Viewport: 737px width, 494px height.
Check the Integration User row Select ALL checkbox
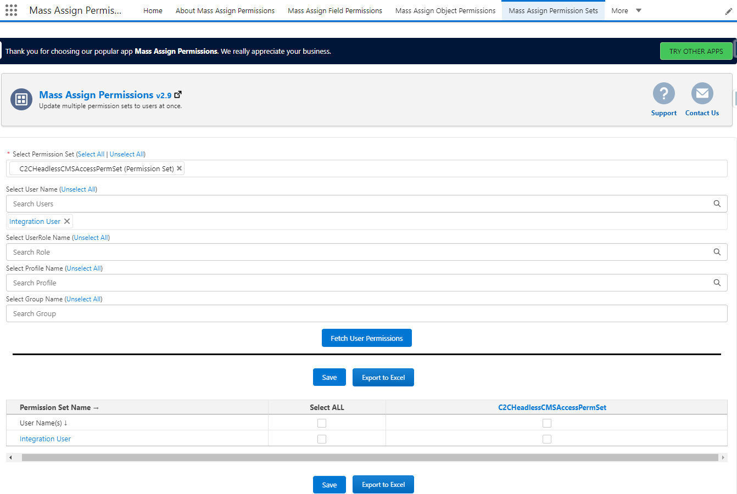tap(321, 439)
